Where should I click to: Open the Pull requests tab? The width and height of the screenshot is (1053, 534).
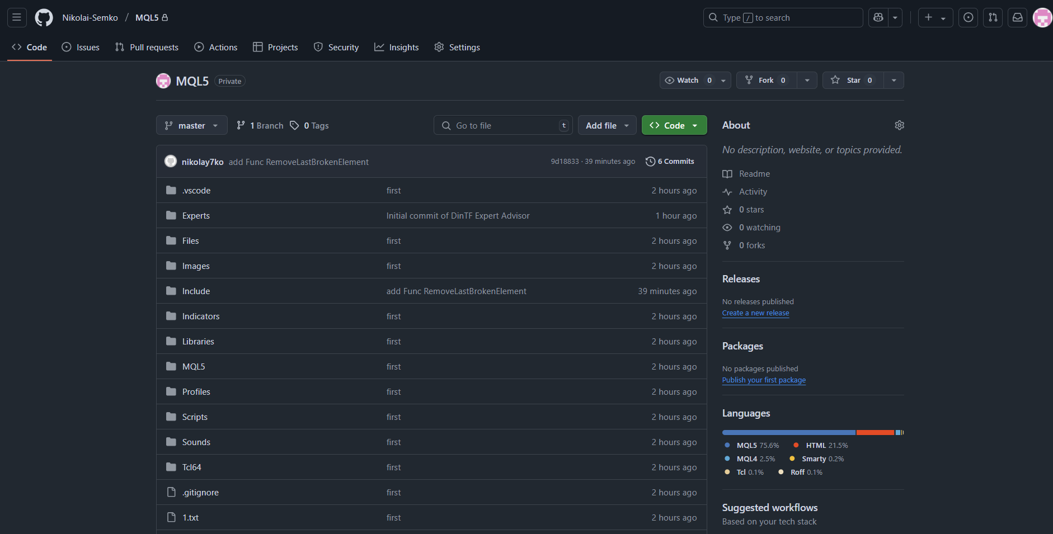[x=147, y=48]
